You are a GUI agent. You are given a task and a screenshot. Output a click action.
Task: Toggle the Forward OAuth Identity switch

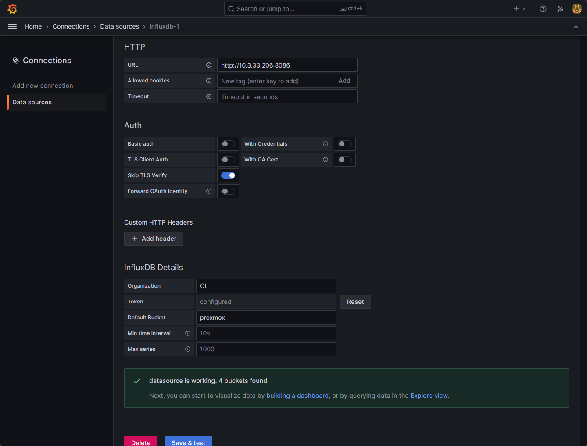(228, 191)
